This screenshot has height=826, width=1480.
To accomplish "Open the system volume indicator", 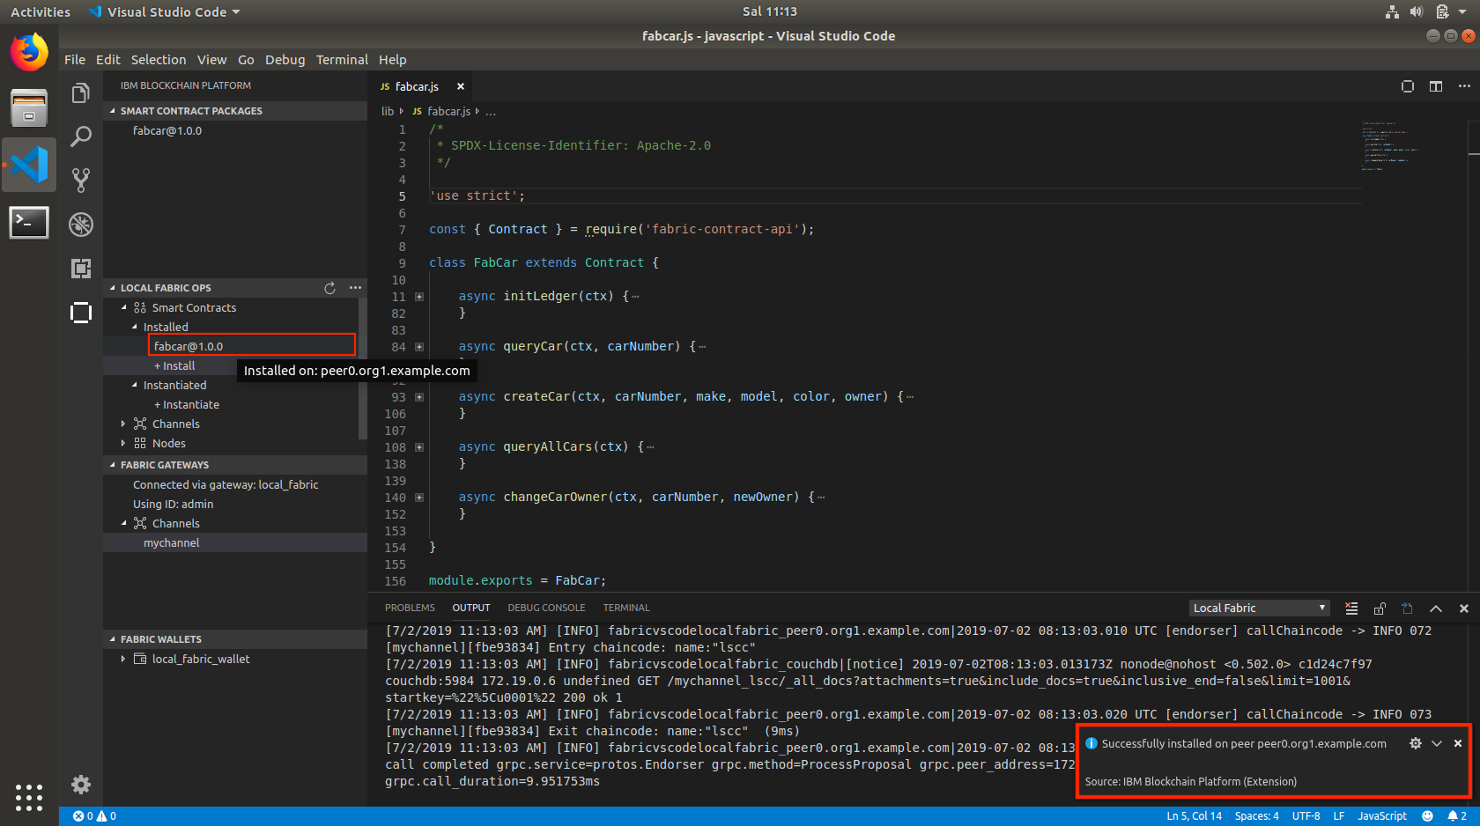I will click(x=1416, y=11).
